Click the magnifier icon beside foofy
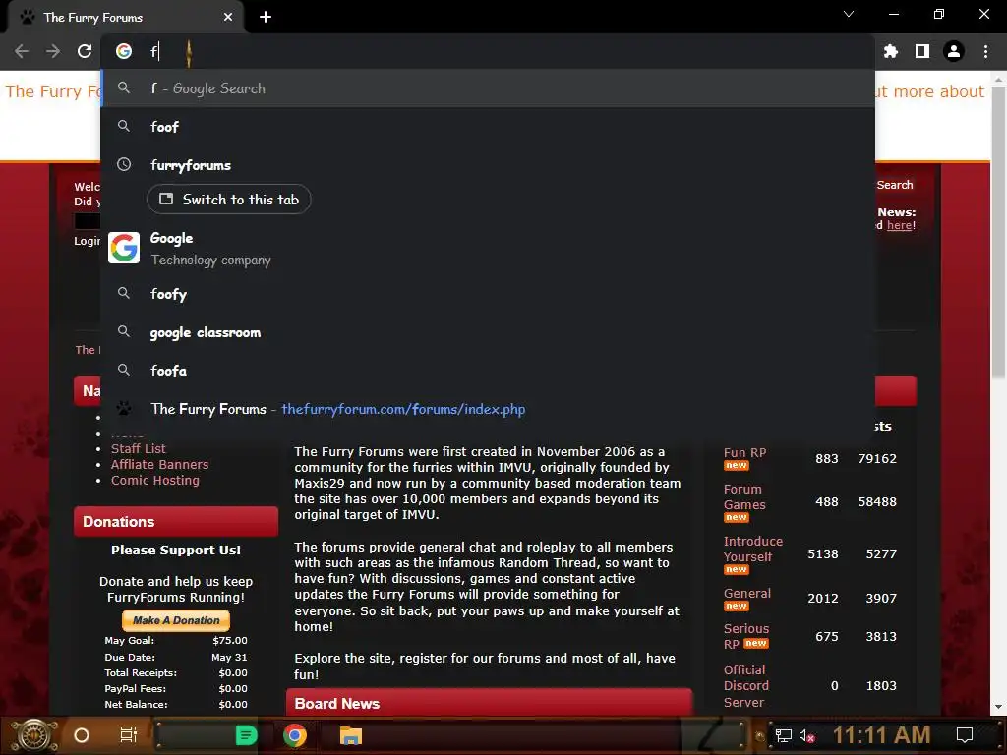Viewport: 1007px width, 755px height. click(124, 293)
